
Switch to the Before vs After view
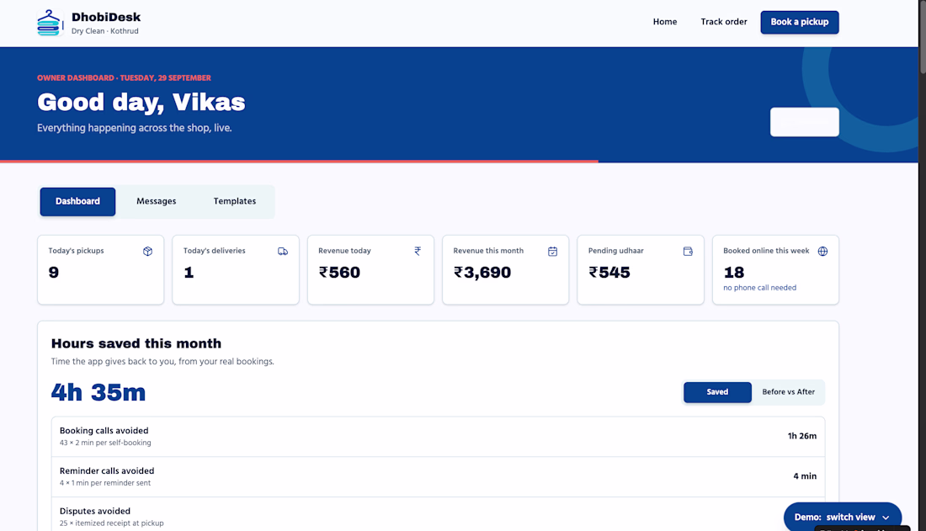[789, 392]
